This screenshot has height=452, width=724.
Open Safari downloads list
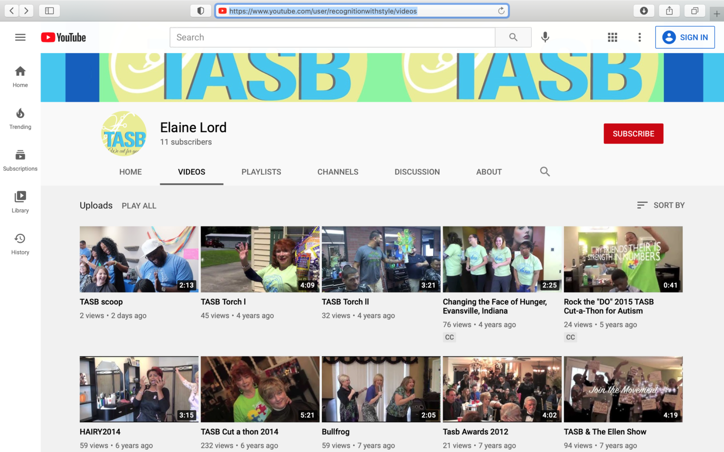643,11
